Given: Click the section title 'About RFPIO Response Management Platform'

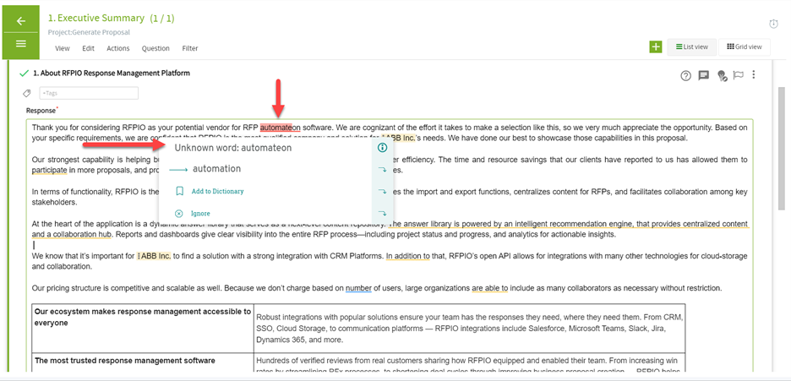Looking at the screenshot, I should [x=115, y=73].
